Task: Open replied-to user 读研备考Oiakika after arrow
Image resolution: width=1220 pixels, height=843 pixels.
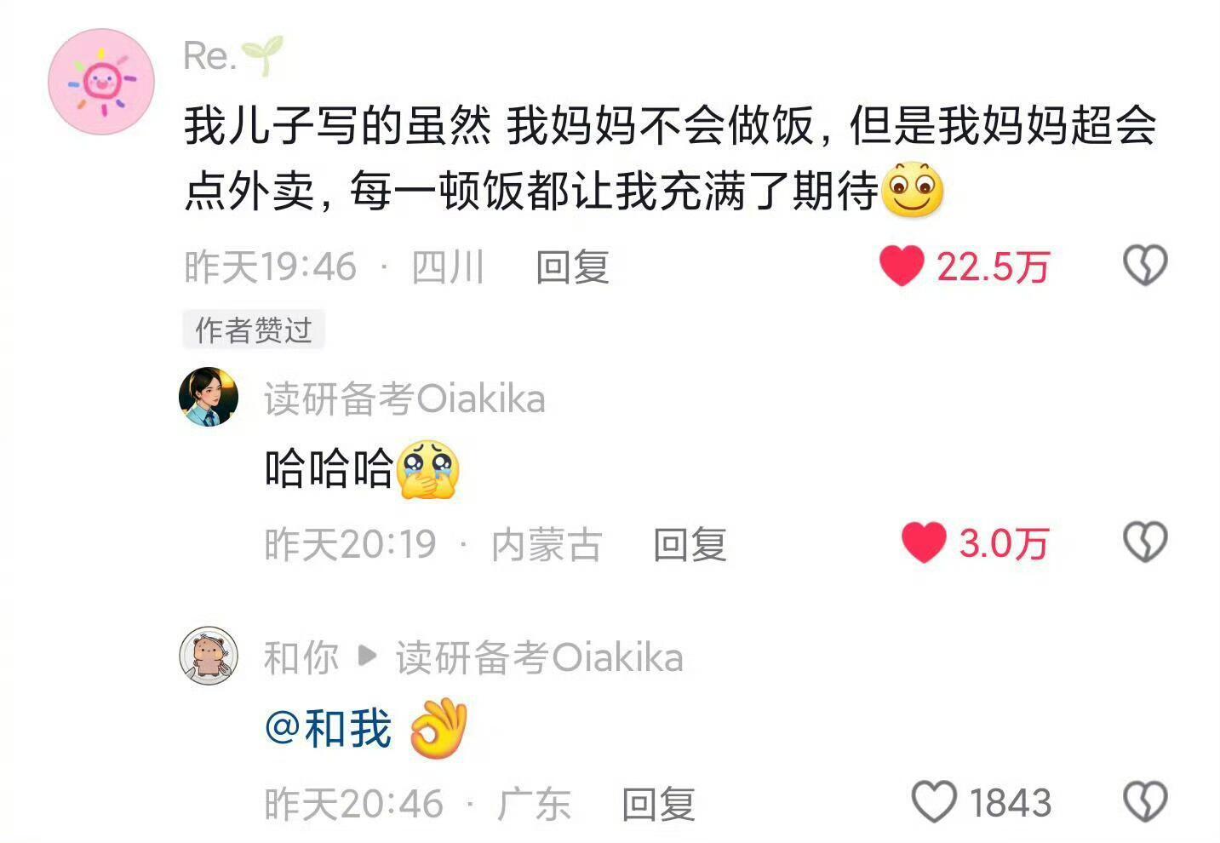Action: (x=539, y=657)
